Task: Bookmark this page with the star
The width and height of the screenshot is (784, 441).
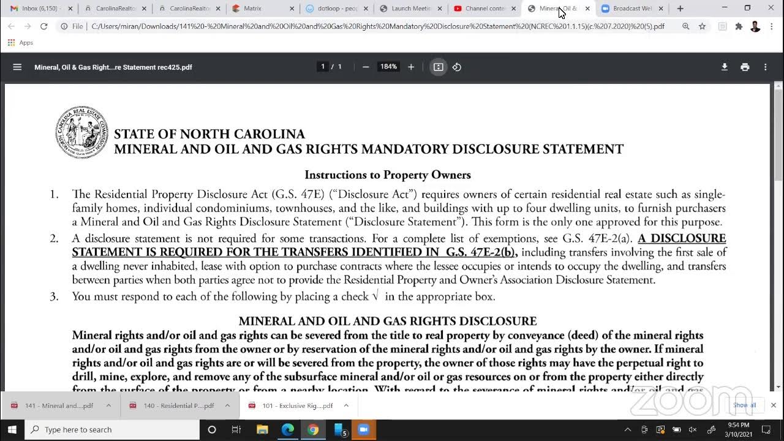Action: tap(702, 26)
